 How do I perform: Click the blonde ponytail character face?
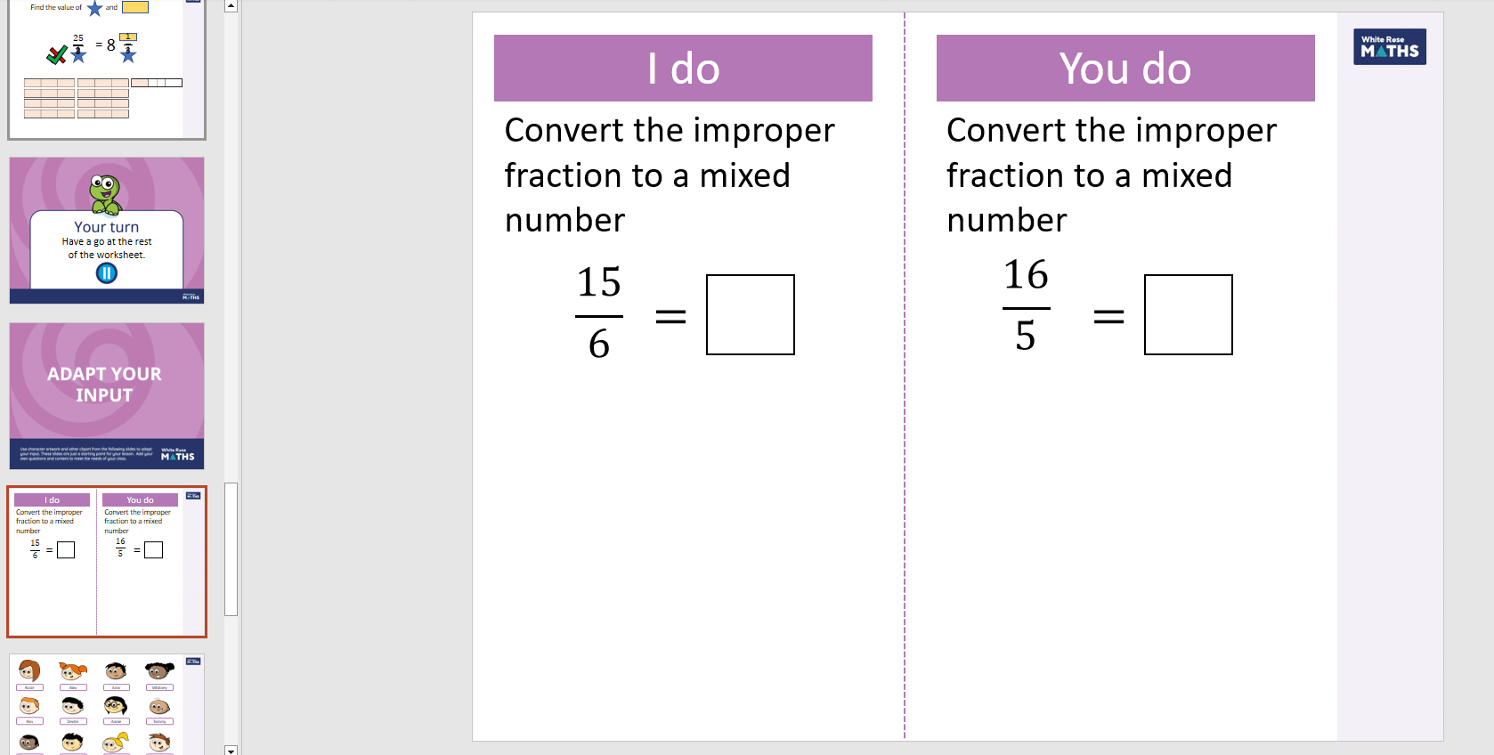tap(115, 743)
